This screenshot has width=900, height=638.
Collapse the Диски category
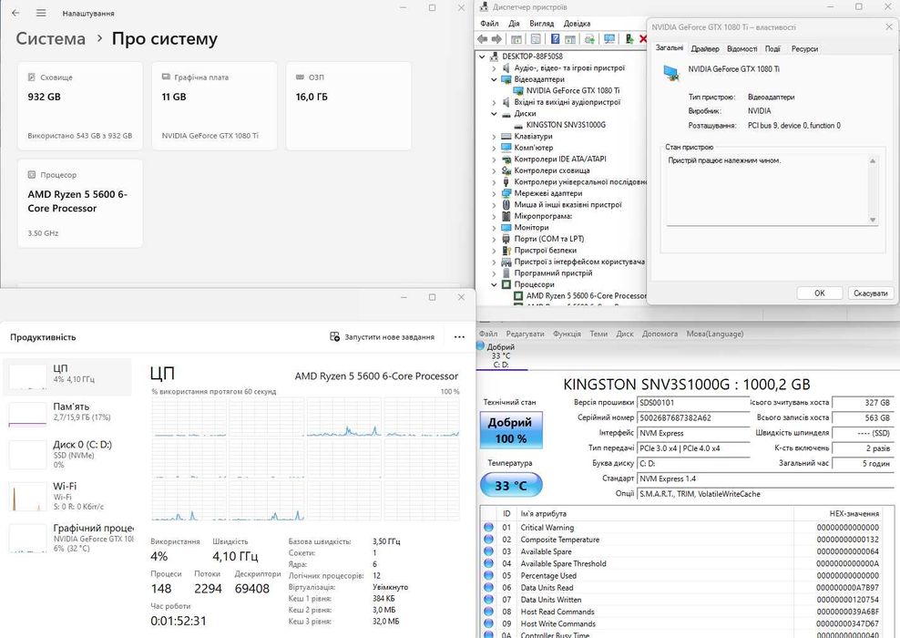(x=494, y=114)
